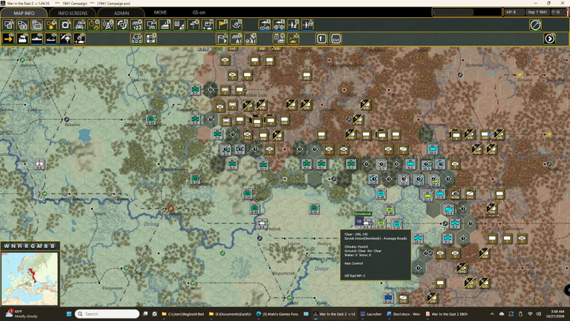Toggle the battle sites explosion icon
This screenshot has height=321, width=570.
[236, 25]
